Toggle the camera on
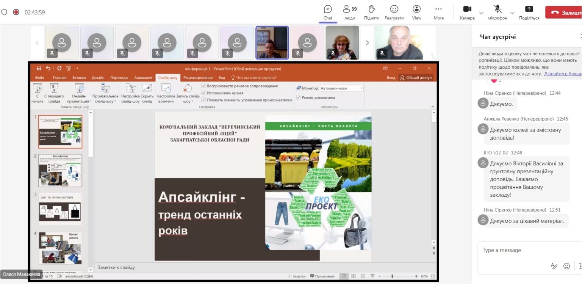Screen dimensions: 582x284 [x=467, y=9]
